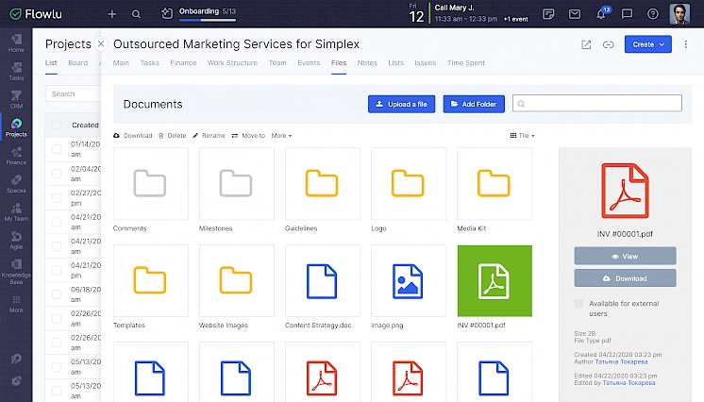Viewport: 704px width, 402px height.
Task: Select the first project row checkbox
Action: 58,148
